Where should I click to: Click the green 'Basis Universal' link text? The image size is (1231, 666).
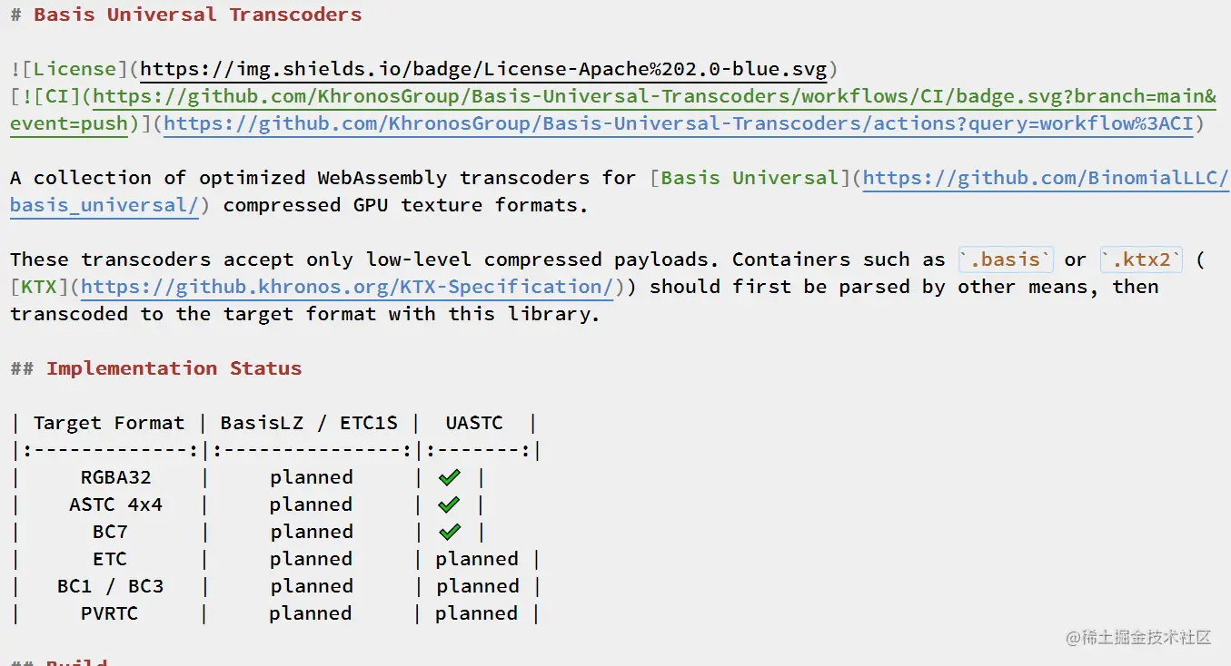(x=750, y=178)
